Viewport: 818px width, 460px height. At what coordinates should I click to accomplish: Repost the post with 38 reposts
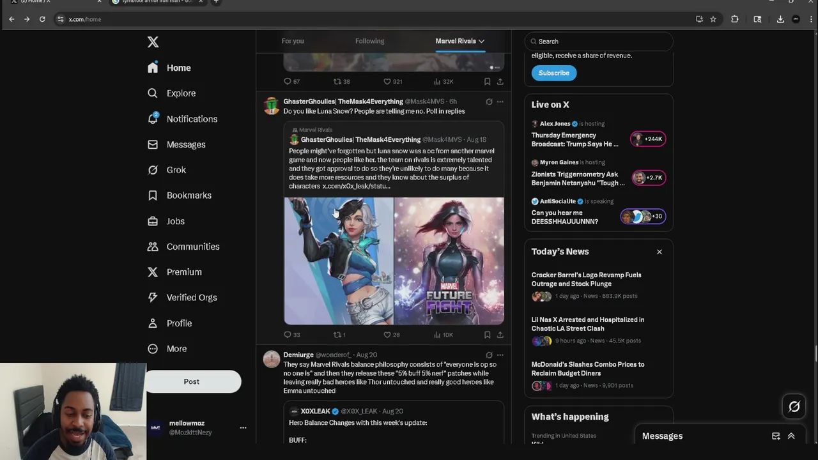341,82
